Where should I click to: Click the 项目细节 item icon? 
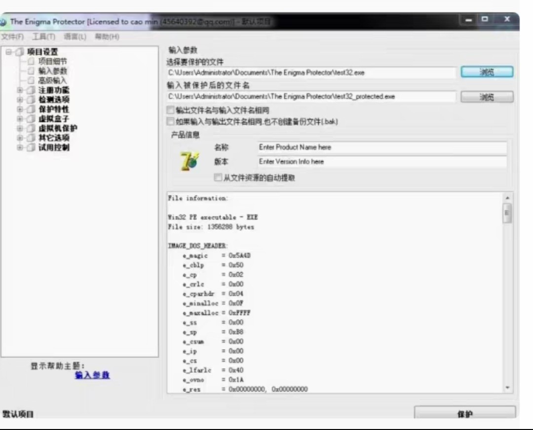pyautogui.click(x=31, y=61)
